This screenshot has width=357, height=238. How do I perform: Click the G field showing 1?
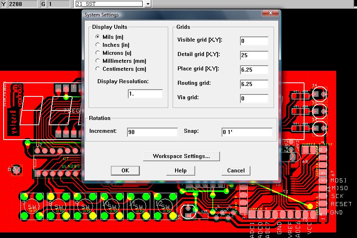(x=58, y=4)
